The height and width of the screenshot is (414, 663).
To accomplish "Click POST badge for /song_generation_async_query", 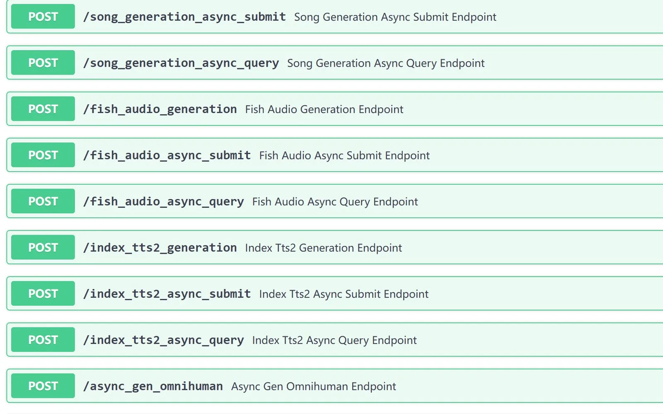I will tap(43, 63).
